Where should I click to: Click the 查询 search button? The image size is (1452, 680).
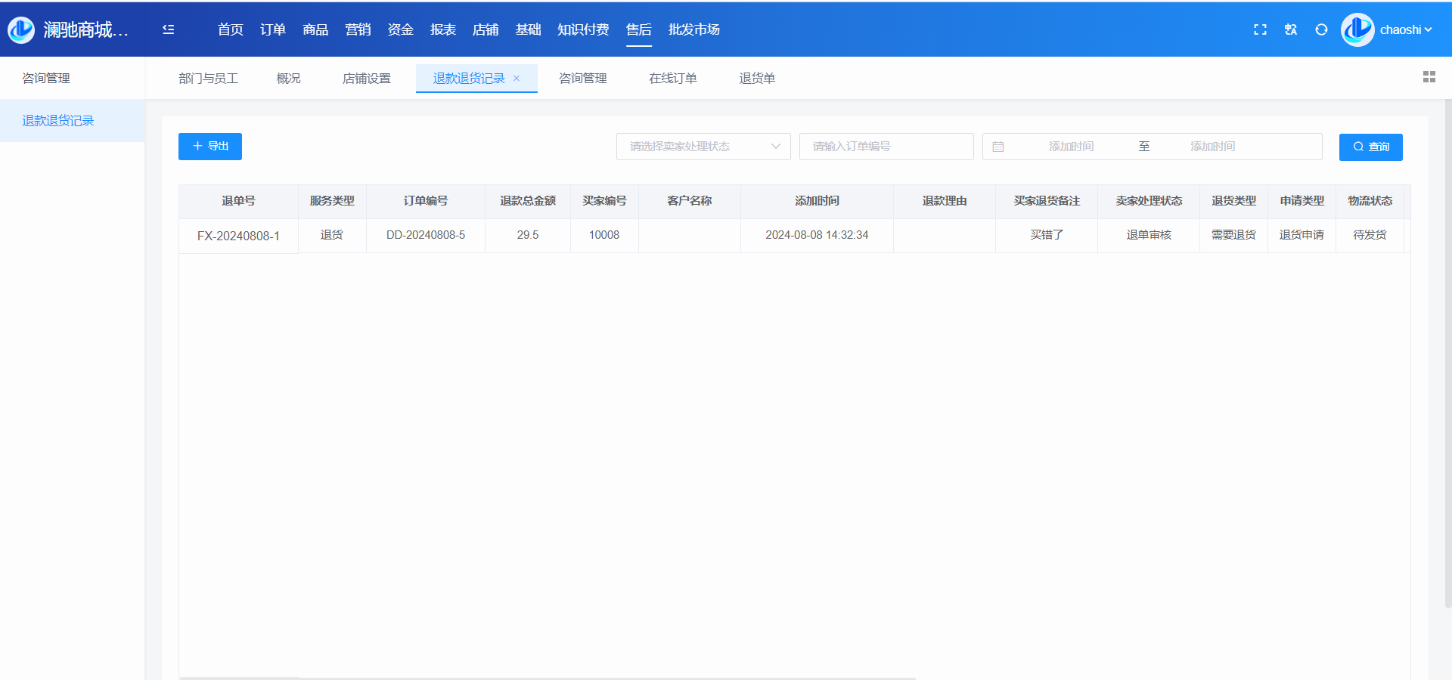[x=1370, y=147]
